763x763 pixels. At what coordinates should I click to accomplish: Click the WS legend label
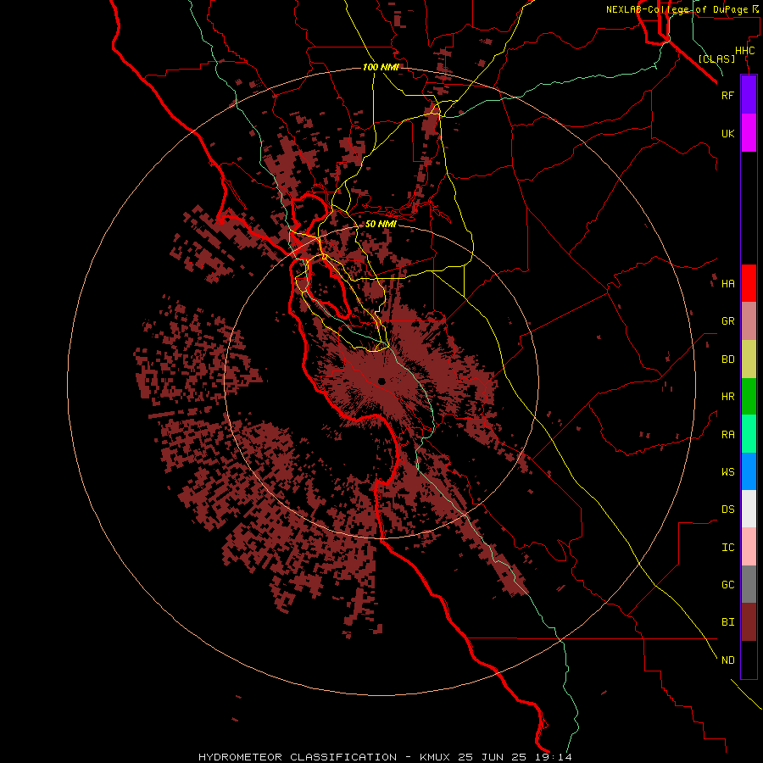coord(727,471)
